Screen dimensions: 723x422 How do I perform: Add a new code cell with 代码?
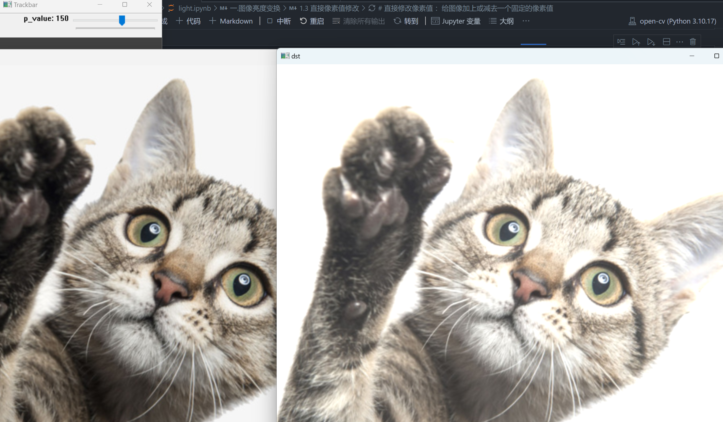point(188,21)
